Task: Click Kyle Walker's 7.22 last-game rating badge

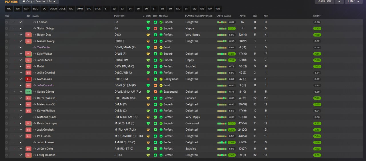Action: (x=232, y=54)
